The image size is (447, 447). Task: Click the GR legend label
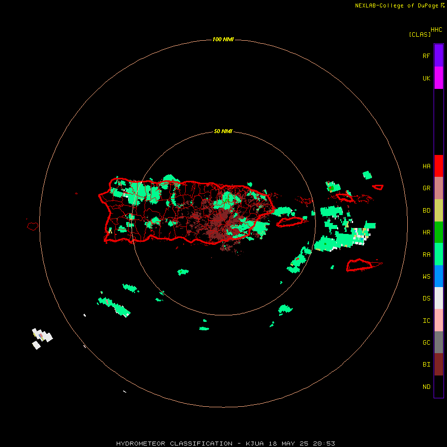point(426,188)
